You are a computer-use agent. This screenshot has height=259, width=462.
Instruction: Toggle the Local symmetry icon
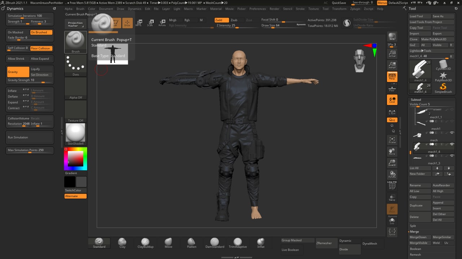(x=392, y=100)
